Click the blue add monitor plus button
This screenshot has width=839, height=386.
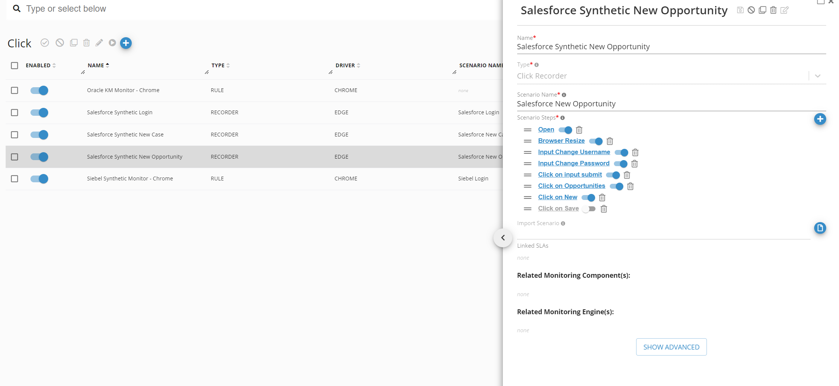tap(126, 43)
